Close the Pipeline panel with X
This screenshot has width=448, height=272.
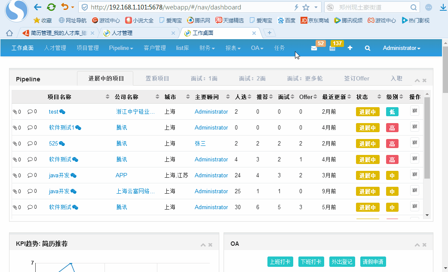pyautogui.click(x=425, y=80)
